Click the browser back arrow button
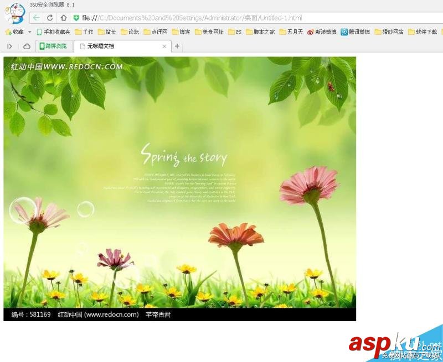This screenshot has height=362, width=443. (x=37, y=18)
